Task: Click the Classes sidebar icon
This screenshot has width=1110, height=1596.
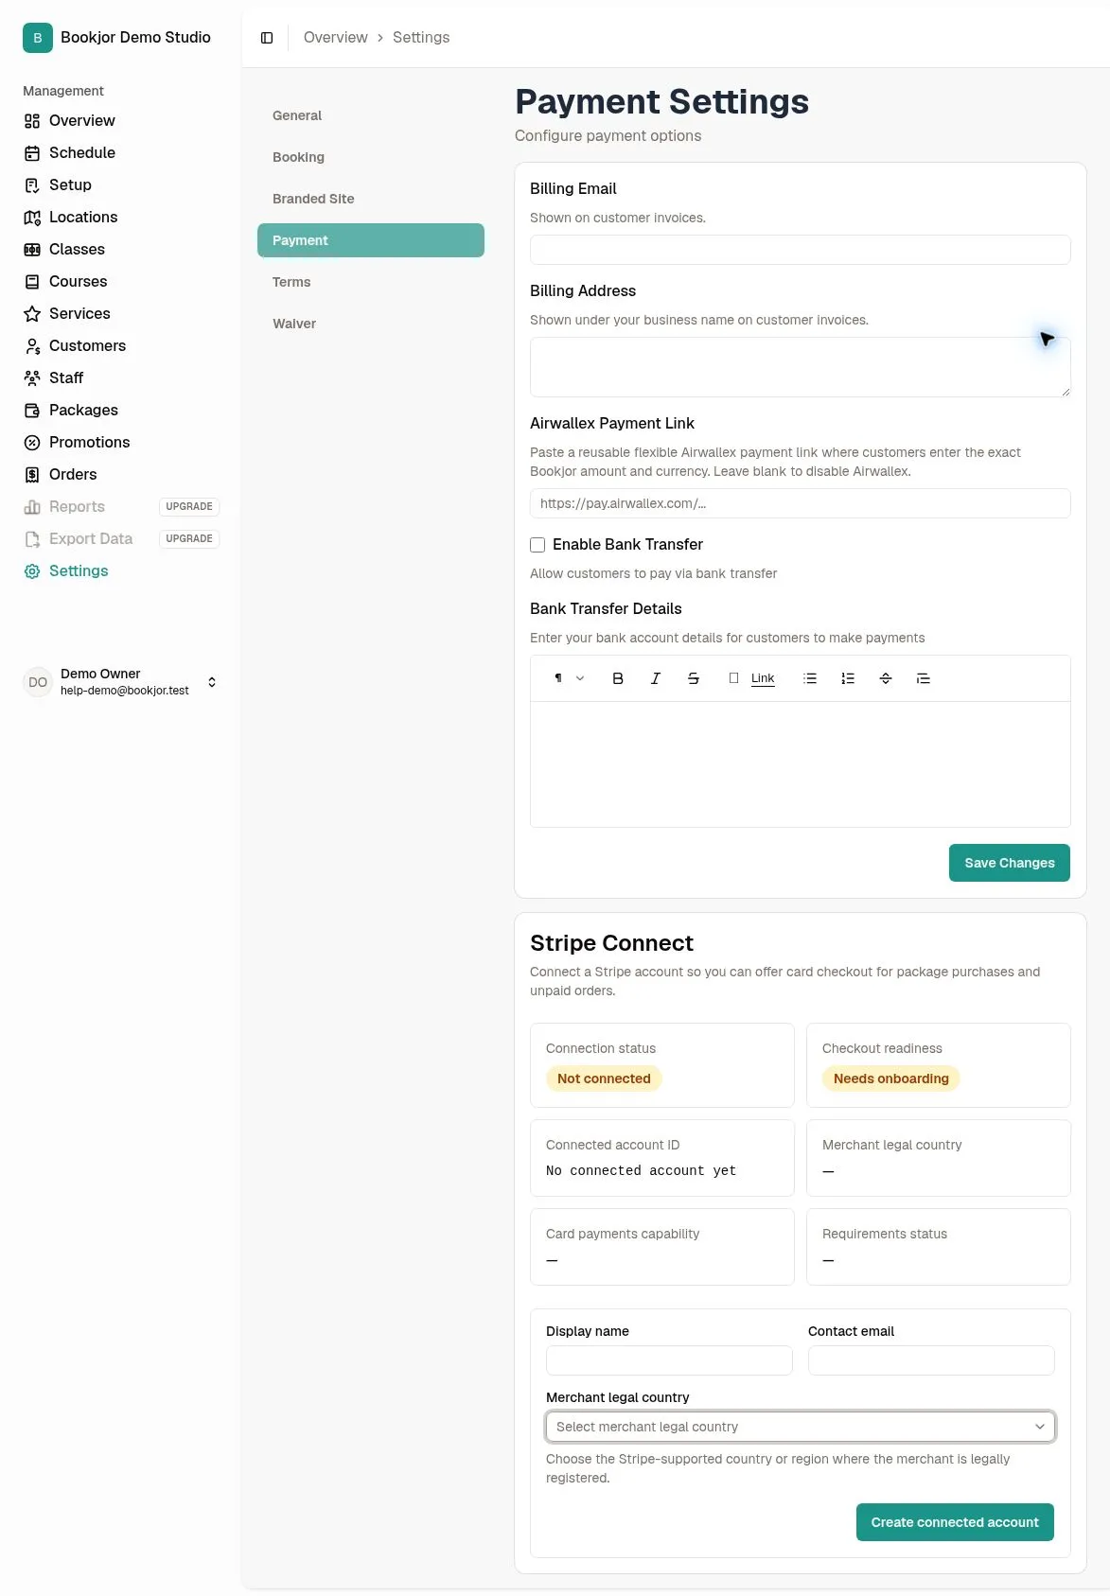Action: click(32, 250)
